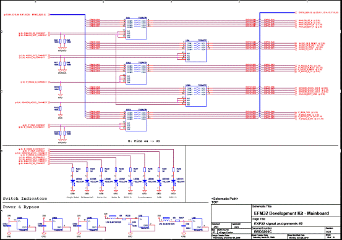Select the yellow LED symbol above "Accelerometer"
This screenshot has height=240, width=342.
[145, 181]
